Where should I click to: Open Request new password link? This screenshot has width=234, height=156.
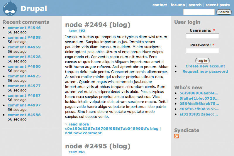205,72
